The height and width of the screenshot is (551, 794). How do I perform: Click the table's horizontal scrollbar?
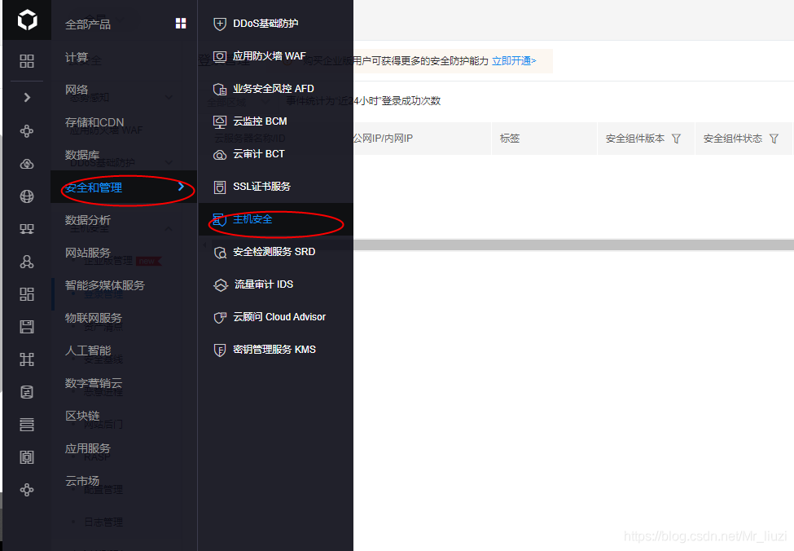(x=573, y=245)
